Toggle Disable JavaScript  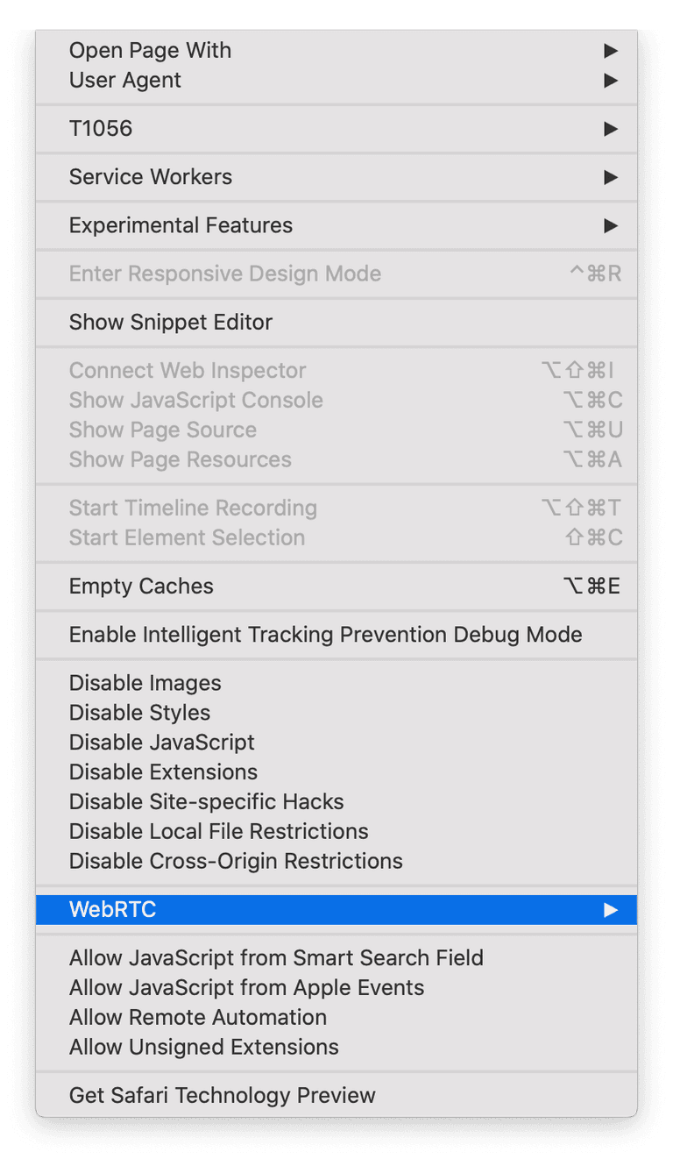161,743
